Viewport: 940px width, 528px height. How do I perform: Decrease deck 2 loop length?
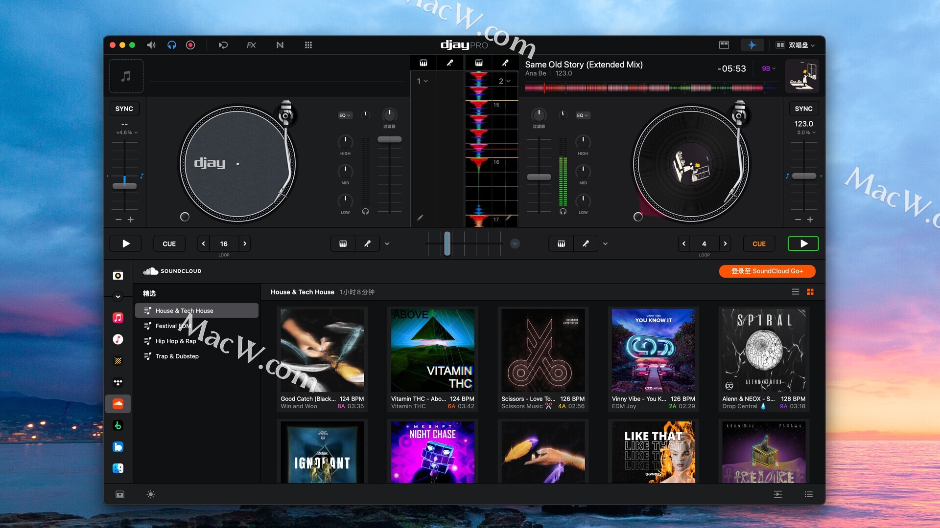coord(684,243)
